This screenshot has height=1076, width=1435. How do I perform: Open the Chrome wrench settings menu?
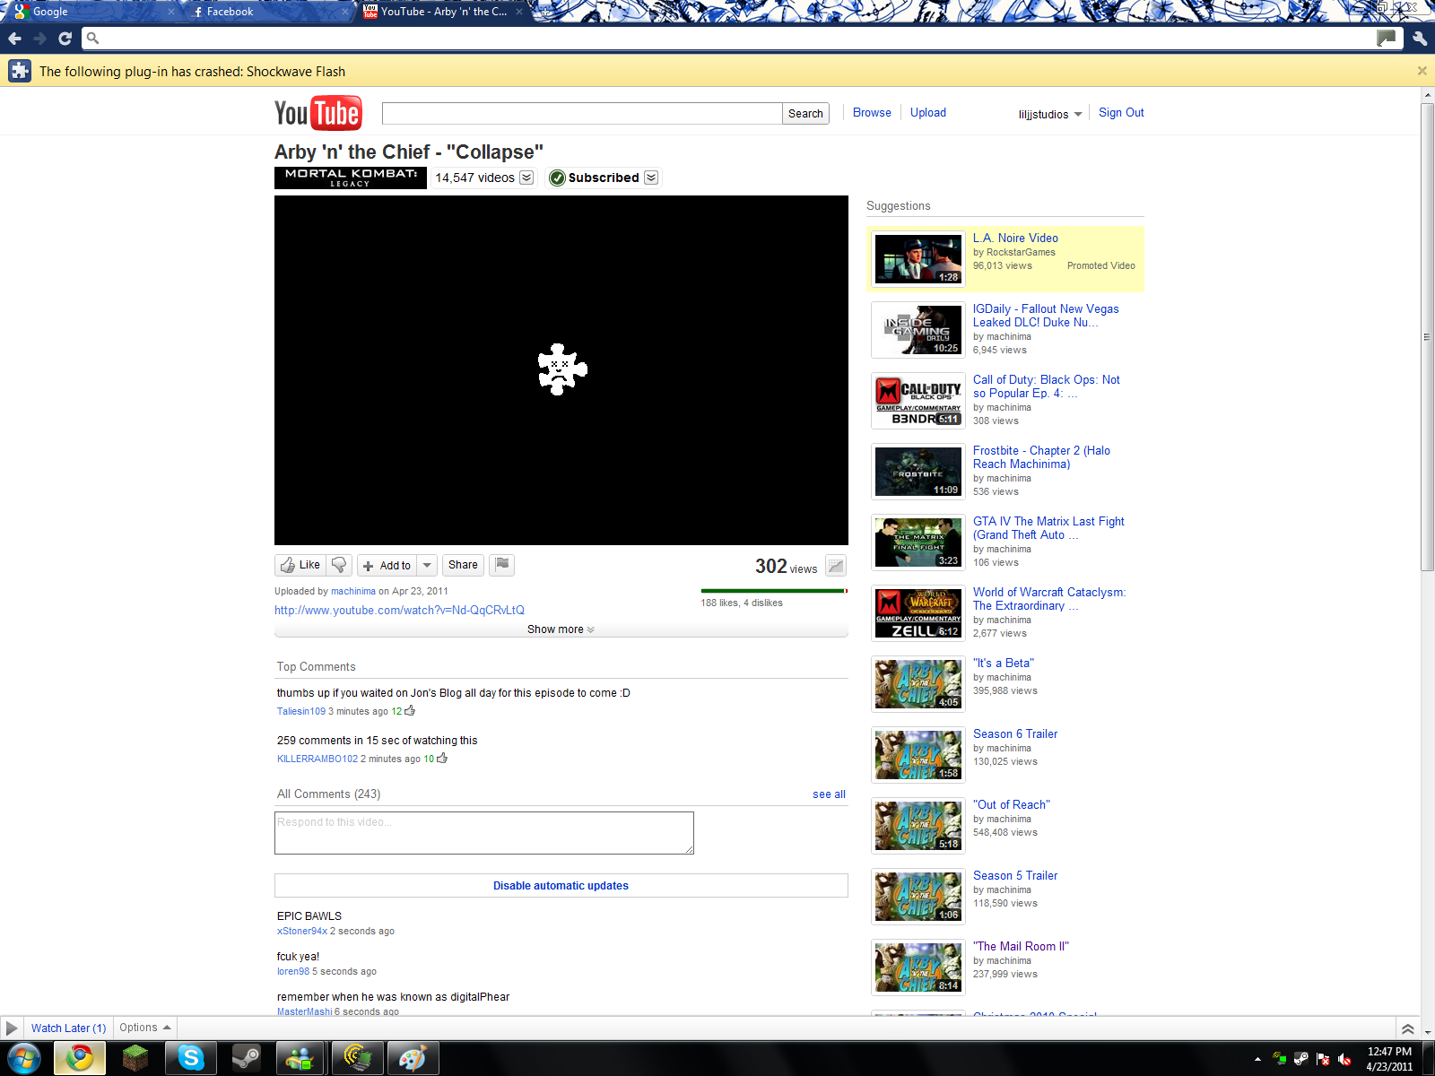coord(1419,38)
